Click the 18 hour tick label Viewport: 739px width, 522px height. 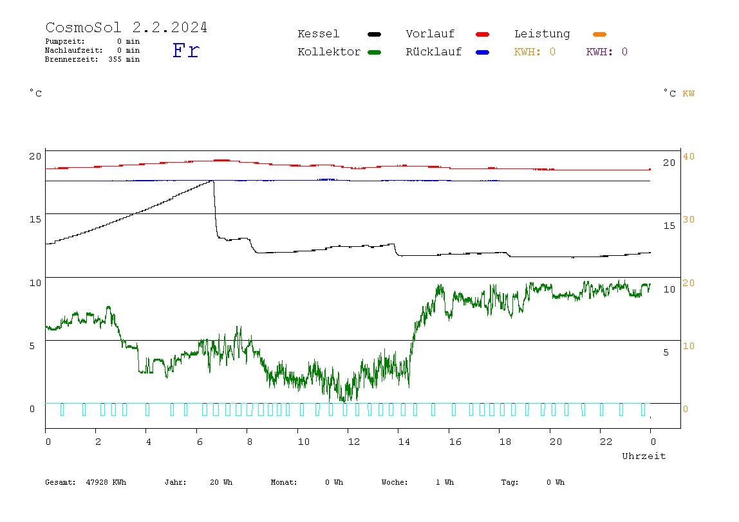pos(505,442)
